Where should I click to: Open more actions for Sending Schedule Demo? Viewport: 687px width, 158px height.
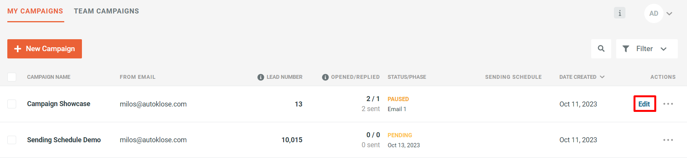668,140
